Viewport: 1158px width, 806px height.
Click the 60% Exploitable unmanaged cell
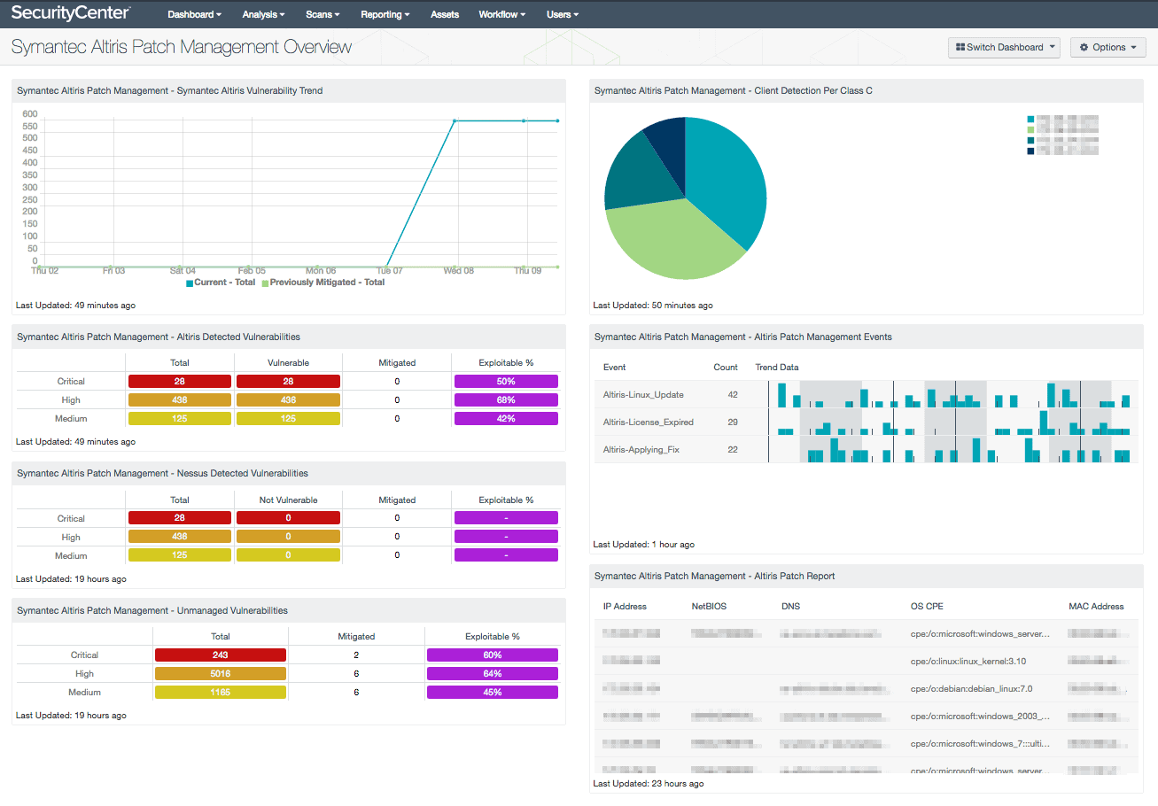point(493,655)
